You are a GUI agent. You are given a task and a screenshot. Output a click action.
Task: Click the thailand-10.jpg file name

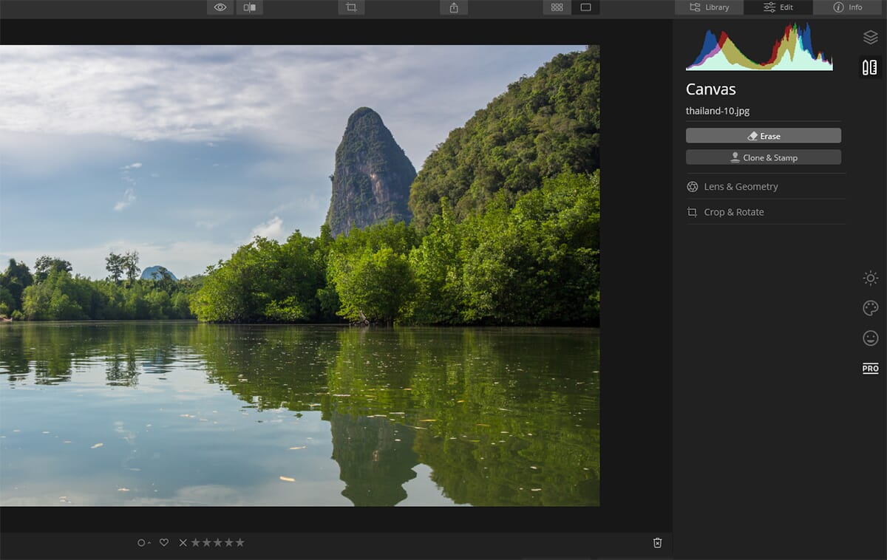click(718, 111)
